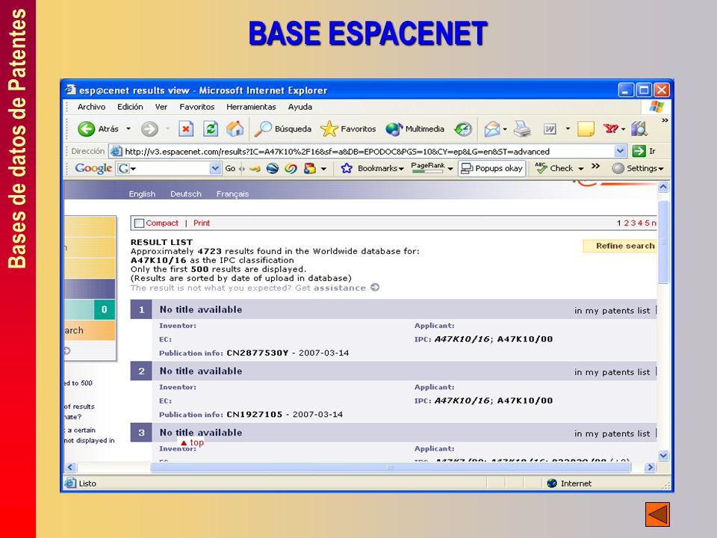
Task: Open result 2 No title available
Action: [x=201, y=371]
